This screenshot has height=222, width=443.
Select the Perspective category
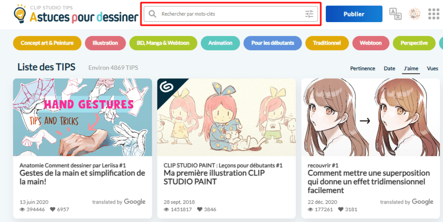pos(414,43)
